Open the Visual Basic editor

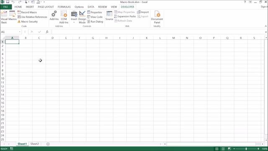tap(4, 17)
